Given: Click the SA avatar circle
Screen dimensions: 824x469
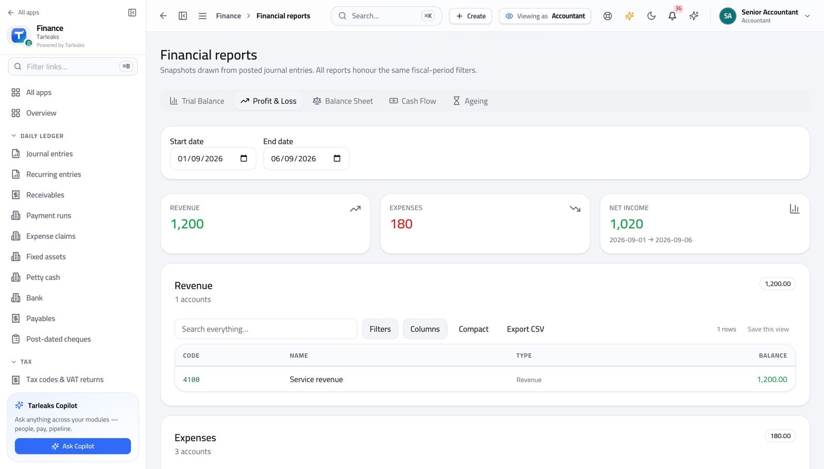Looking at the screenshot, I should [728, 16].
